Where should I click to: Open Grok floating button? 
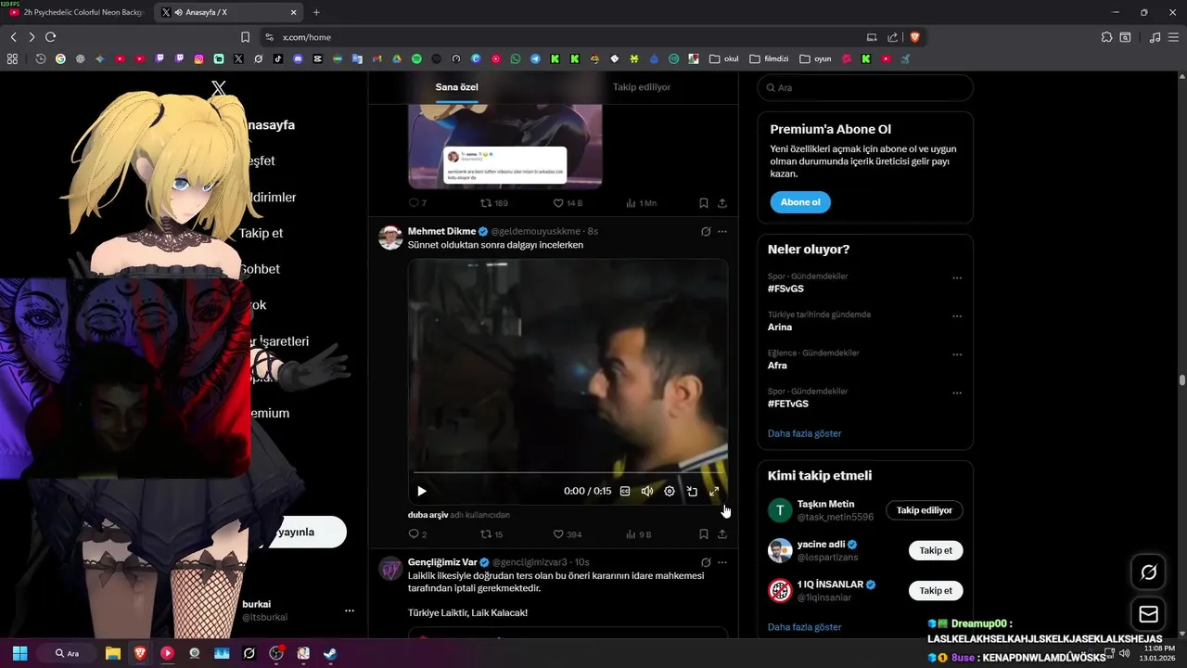[x=1148, y=572]
